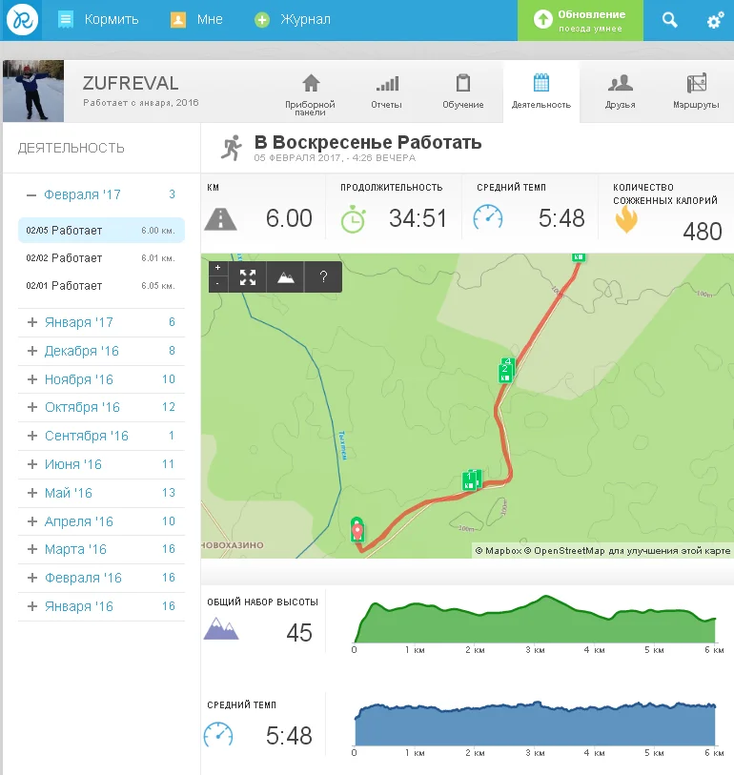Click the ZUFREVAL profile photo
Screen dimensions: 734x775
33,91
